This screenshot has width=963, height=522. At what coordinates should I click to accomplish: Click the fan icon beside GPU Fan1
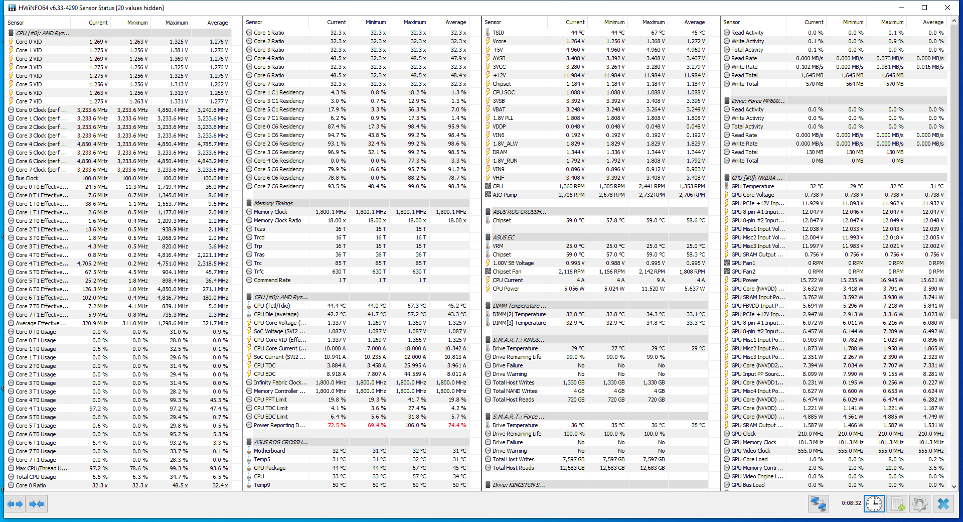[x=727, y=263]
